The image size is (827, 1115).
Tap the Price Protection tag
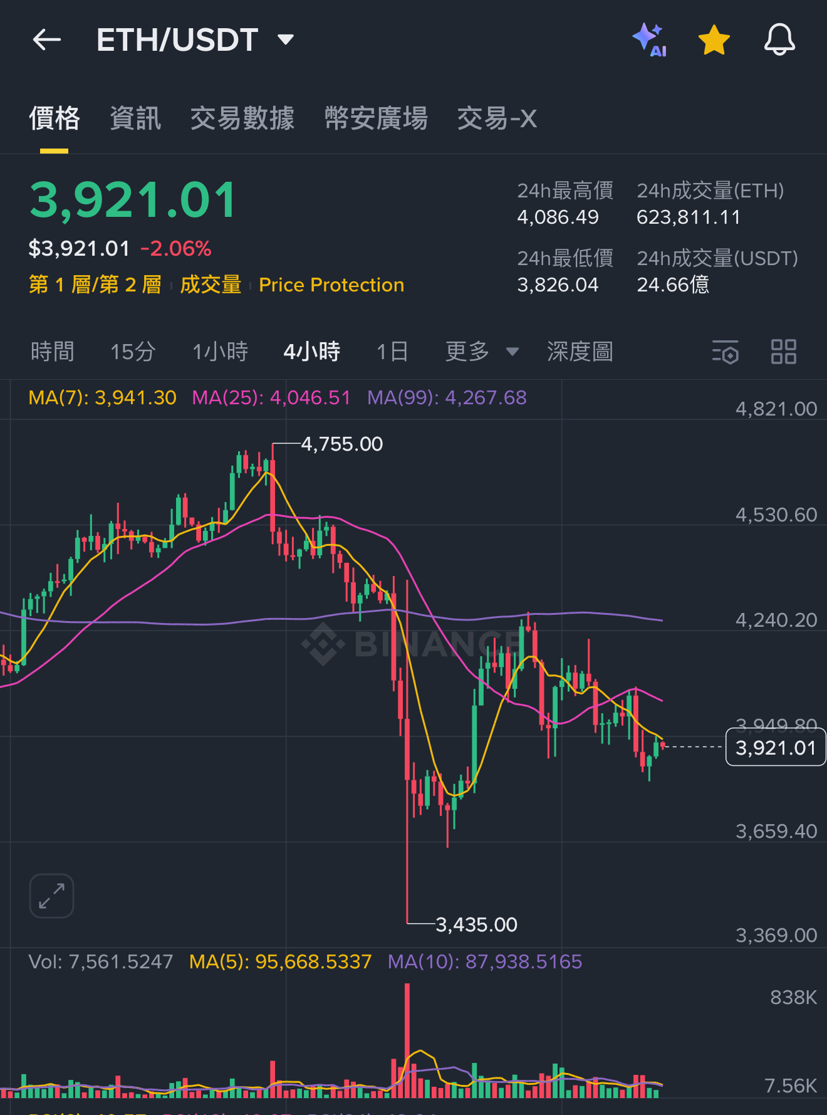(331, 285)
